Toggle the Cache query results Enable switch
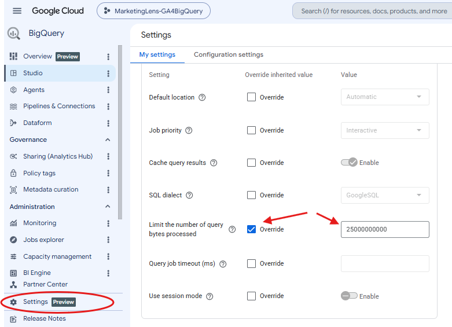 tap(349, 163)
